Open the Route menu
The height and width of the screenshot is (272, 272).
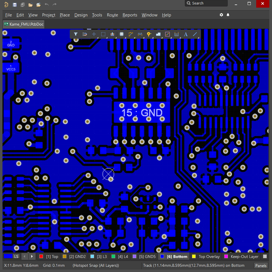[112, 15]
